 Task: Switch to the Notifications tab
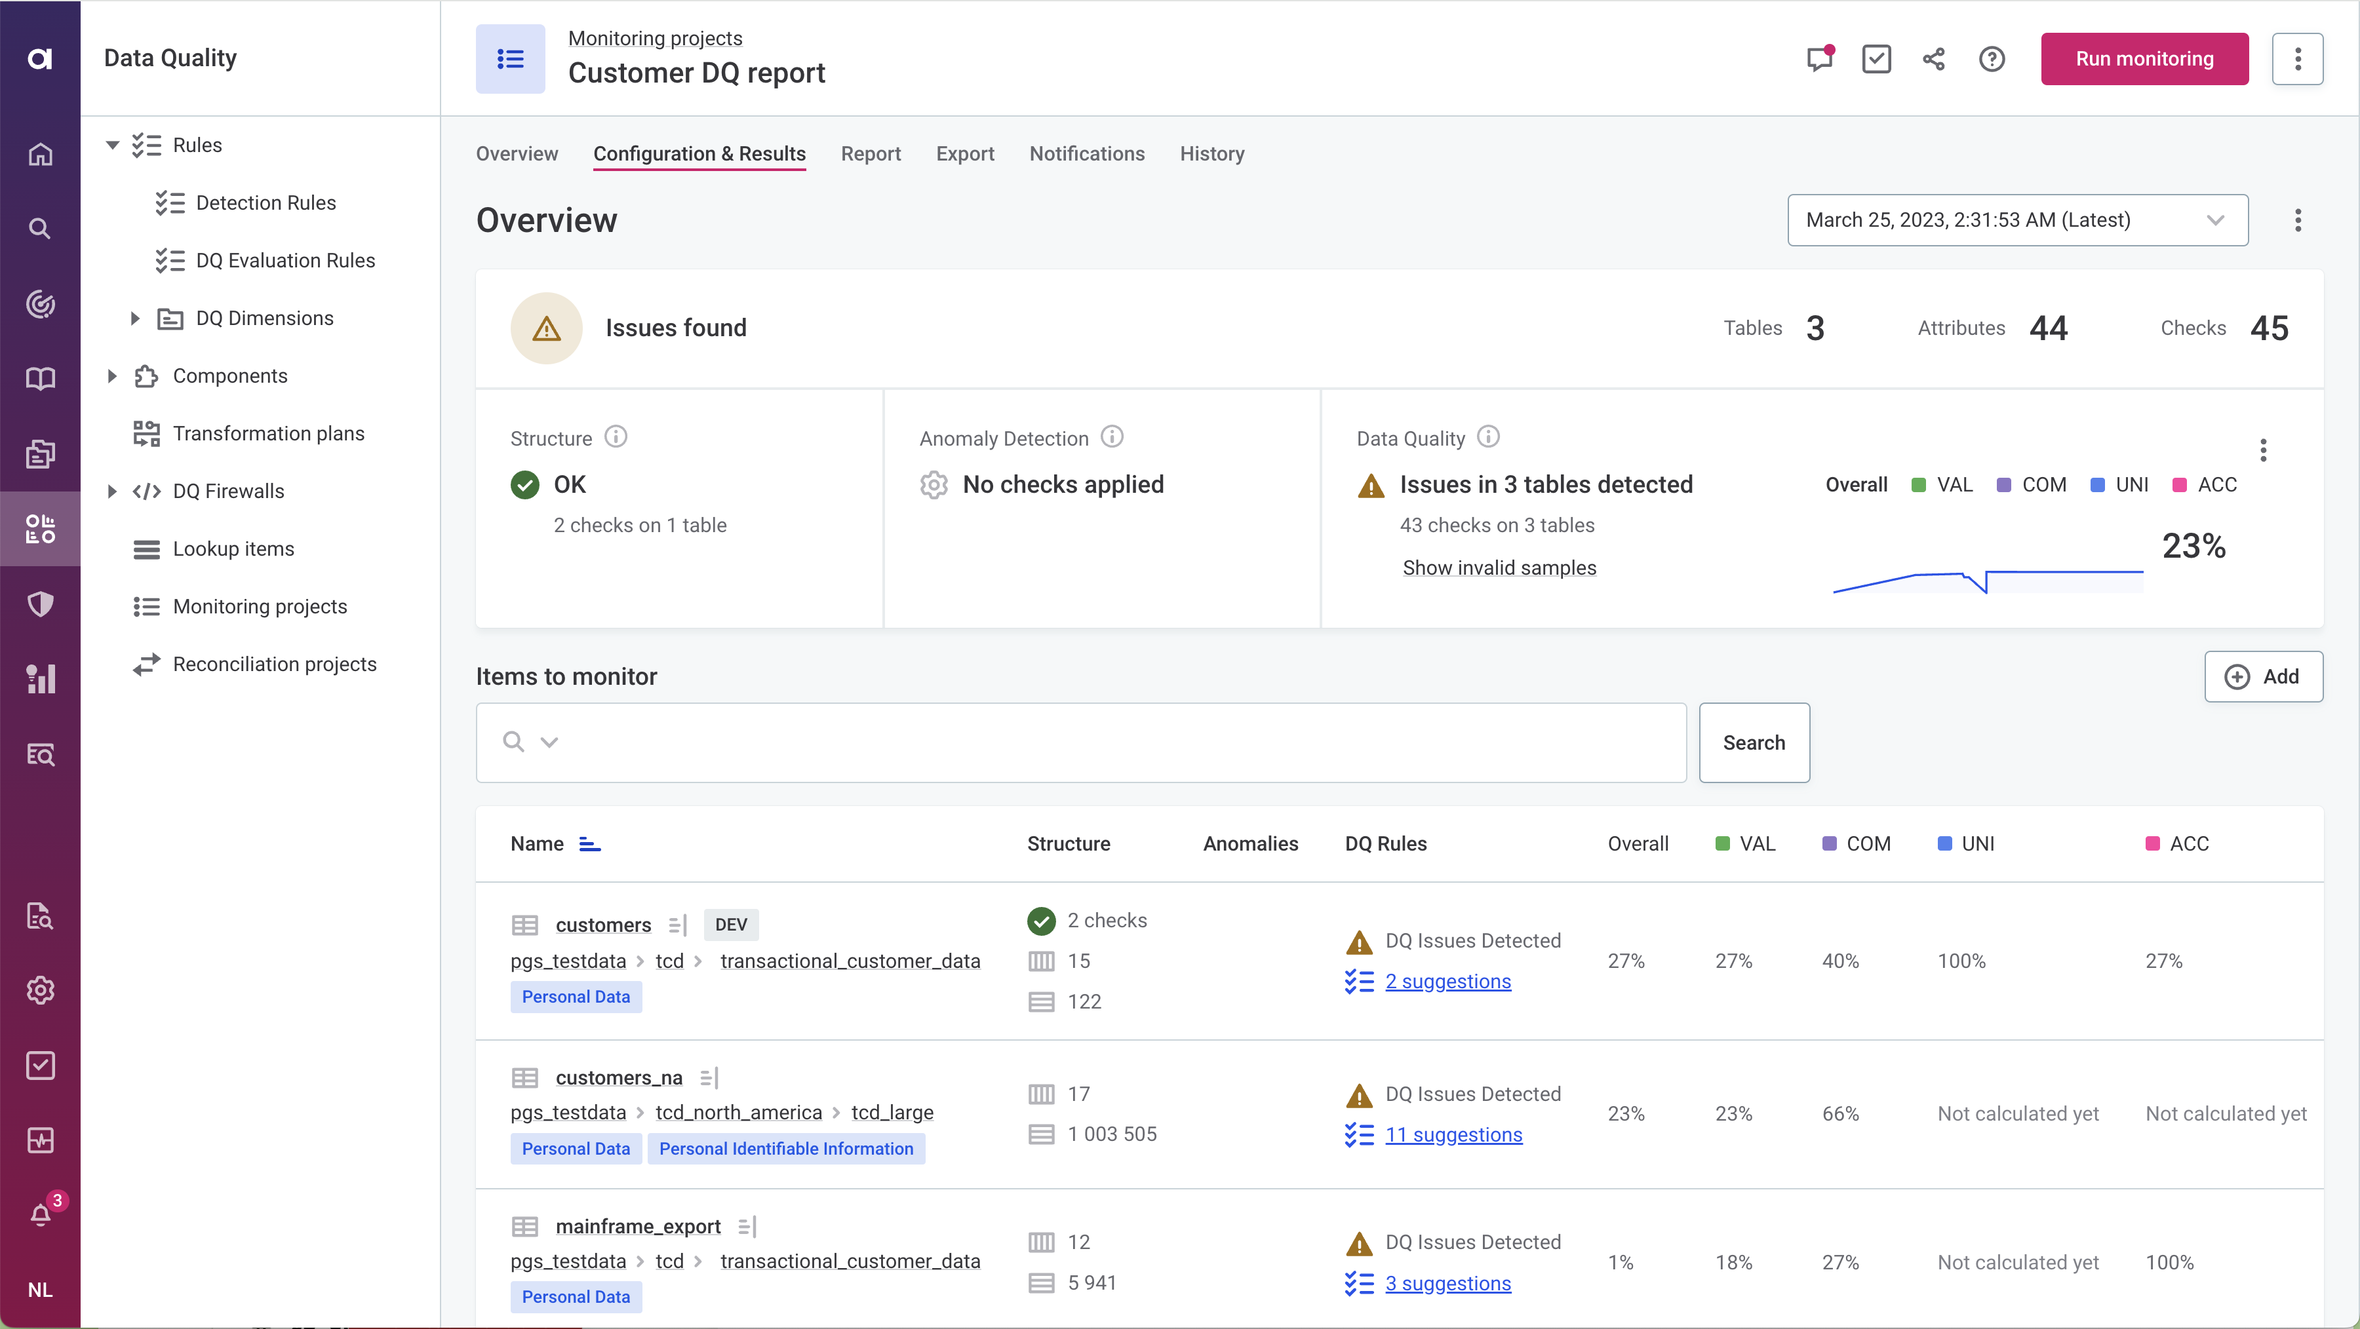pos(1086,154)
